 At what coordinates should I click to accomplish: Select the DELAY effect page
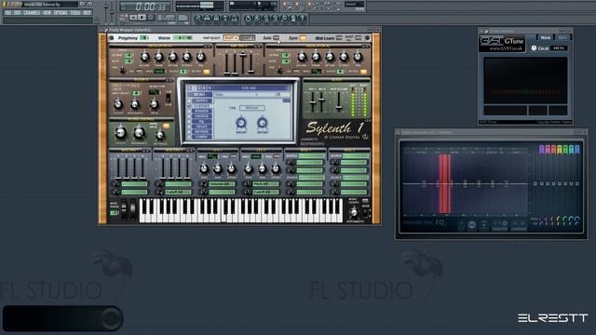click(x=202, y=127)
